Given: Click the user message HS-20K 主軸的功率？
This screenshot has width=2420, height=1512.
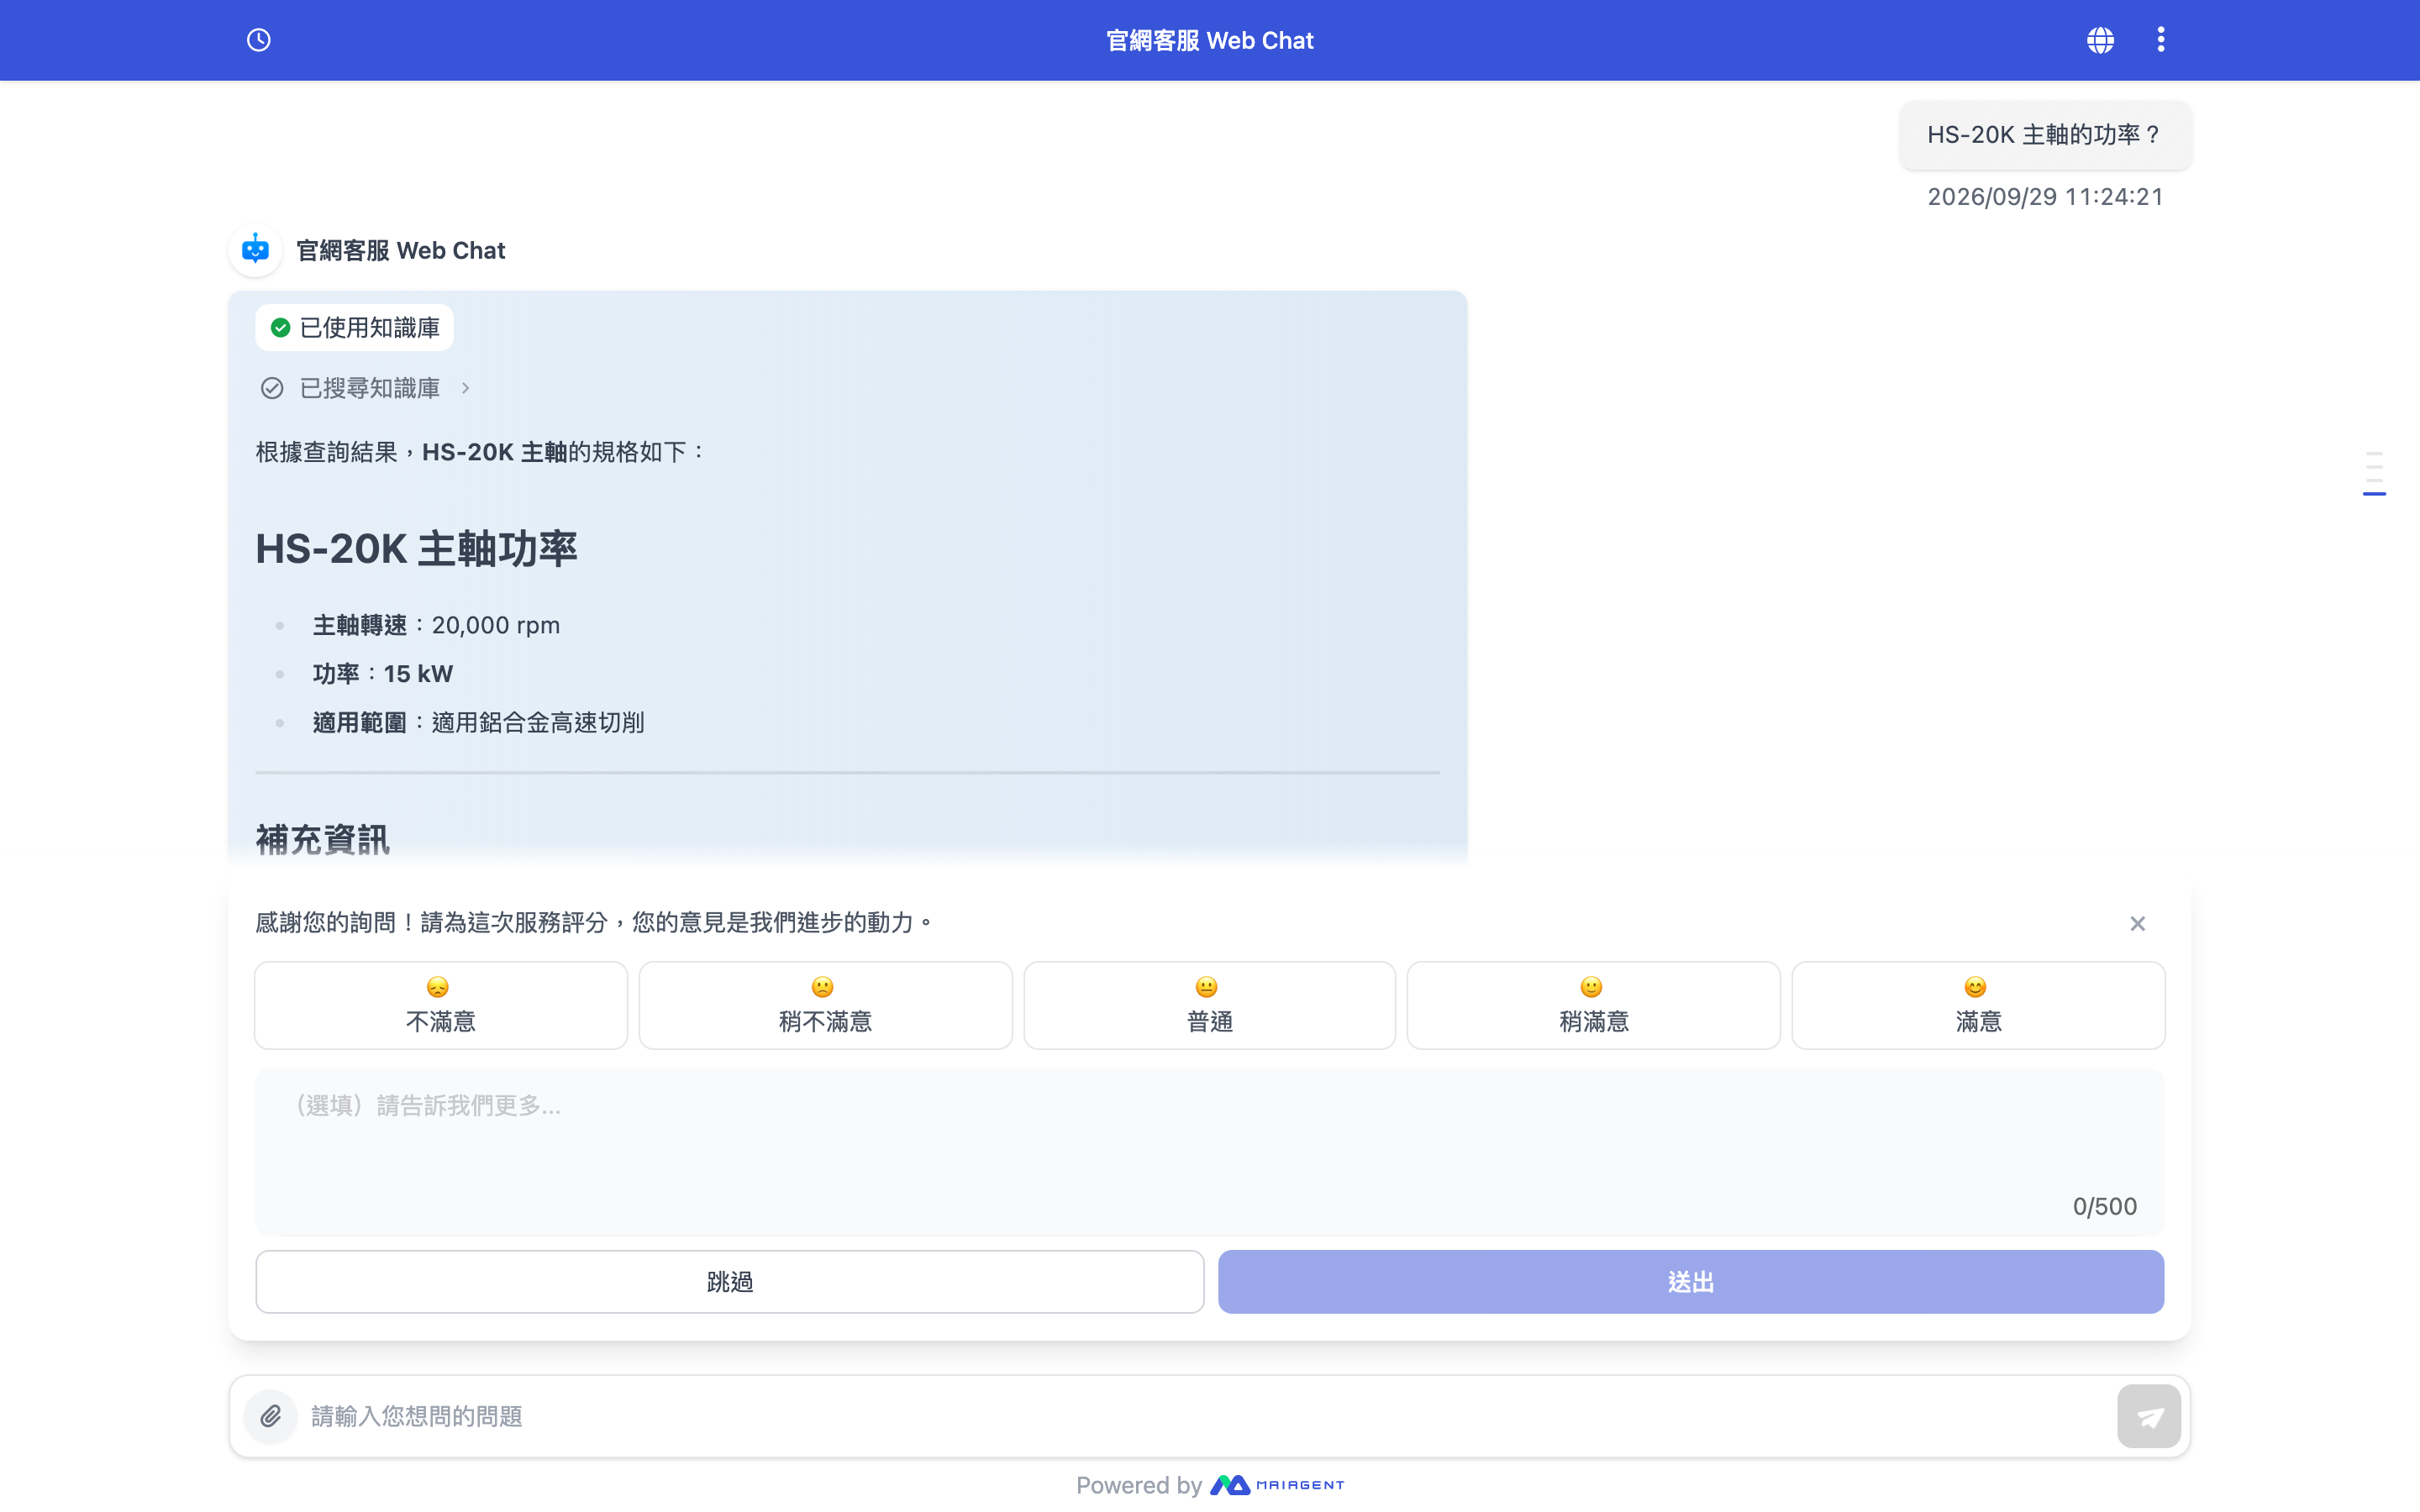Looking at the screenshot, I should tap(2044, 135).
